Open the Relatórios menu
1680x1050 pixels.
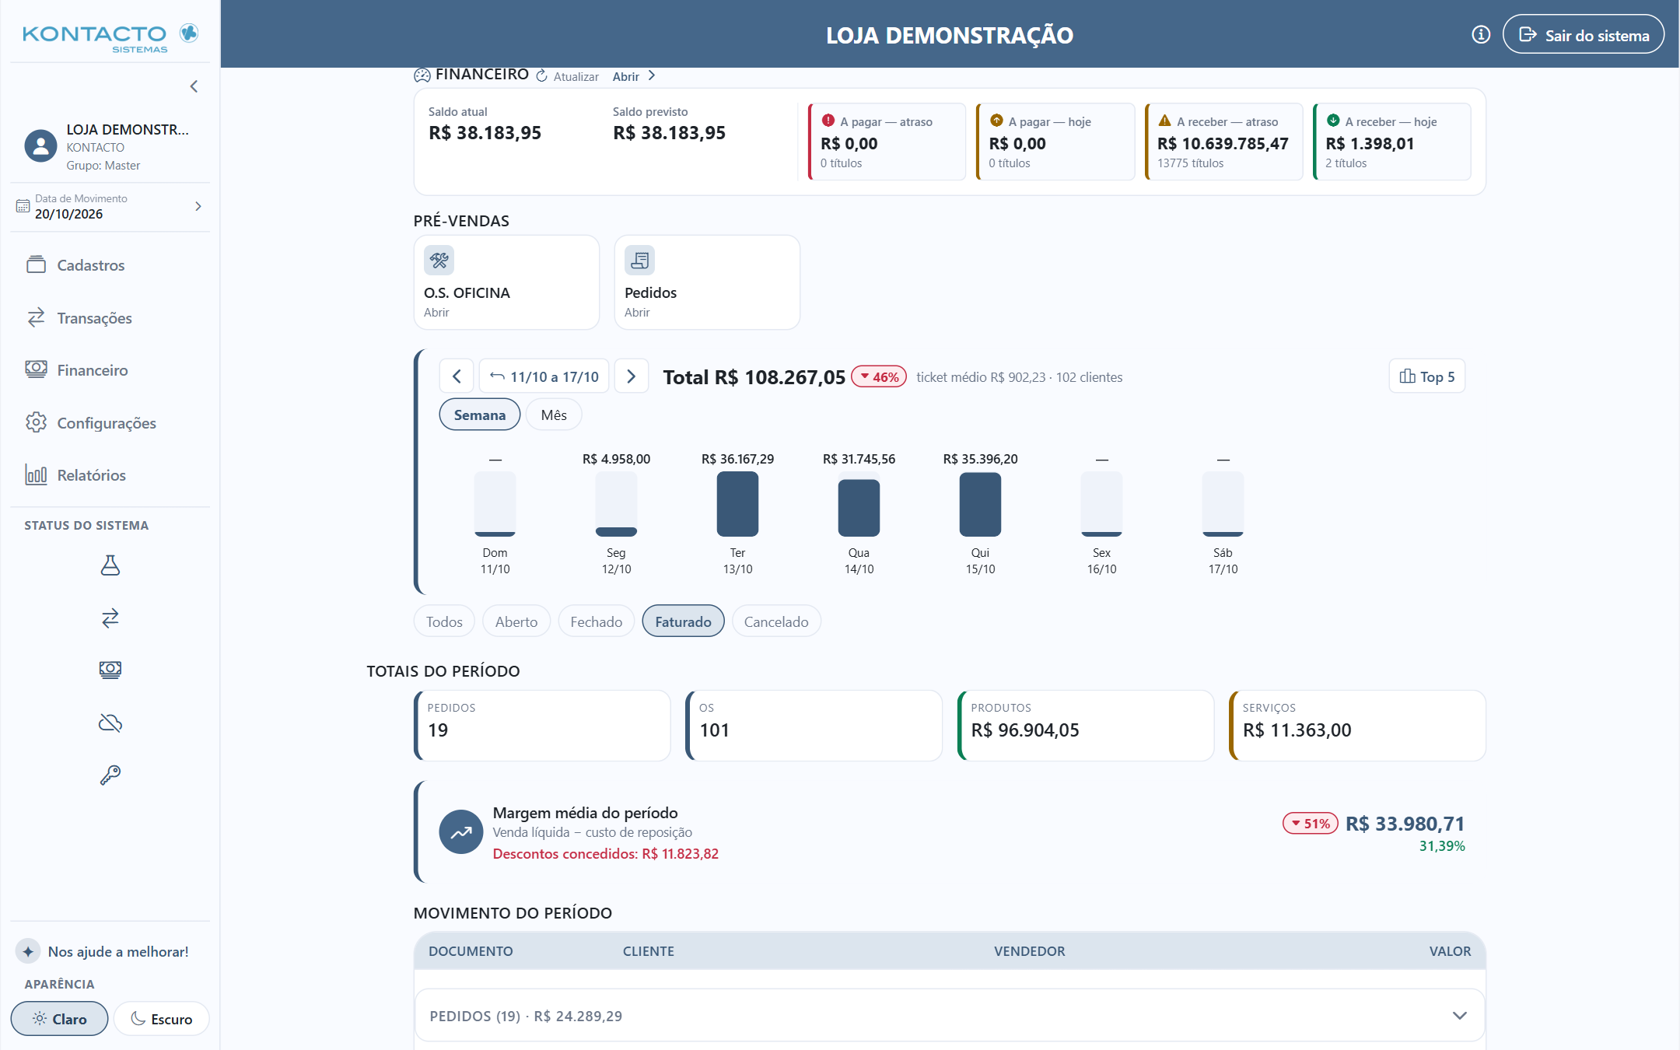110,475
